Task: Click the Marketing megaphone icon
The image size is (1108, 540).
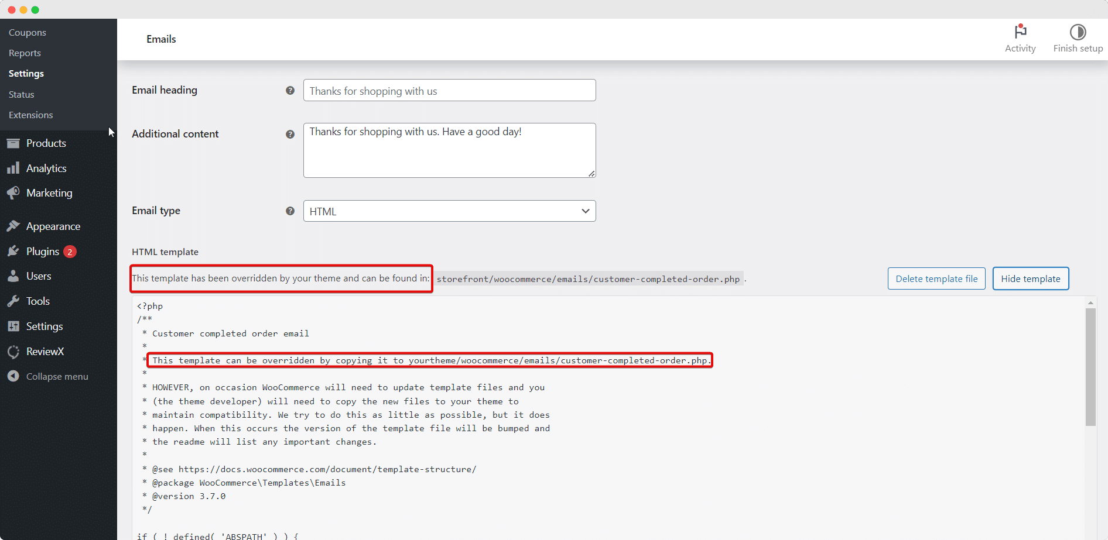Action: coord(13,193)
